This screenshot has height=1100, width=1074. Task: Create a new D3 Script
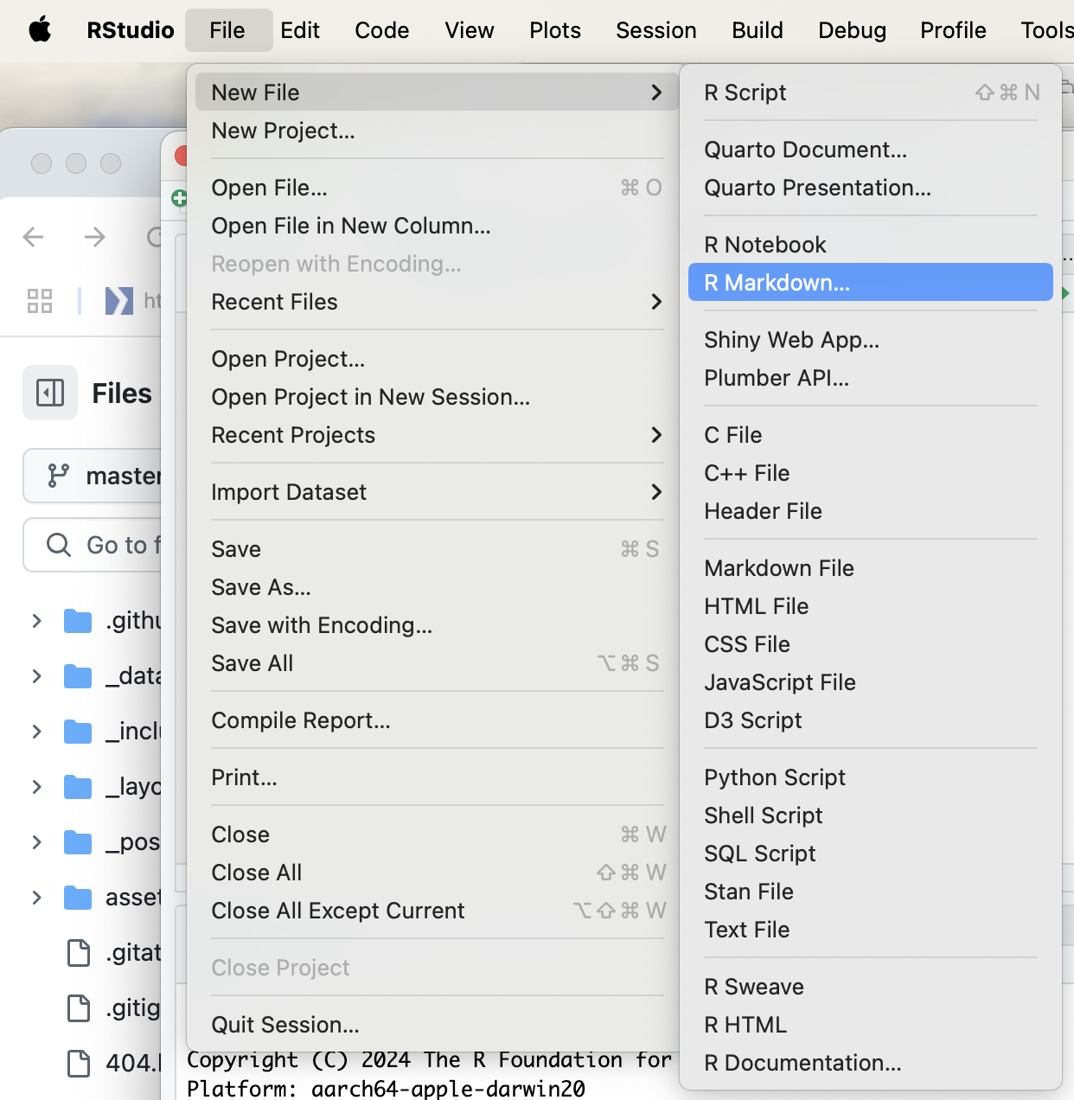click(871, 720)
